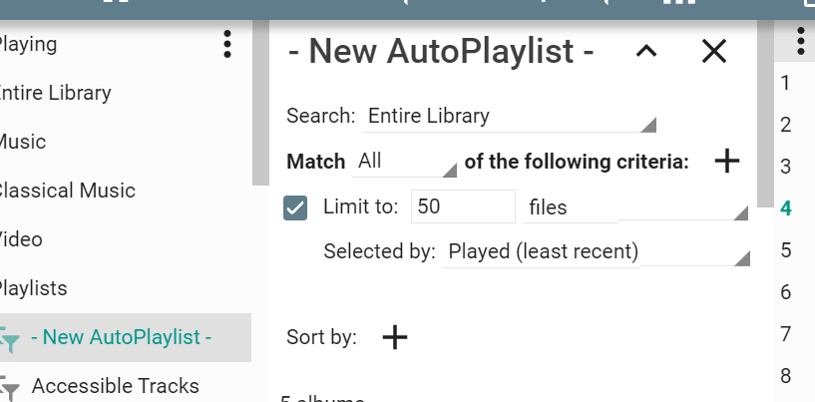The height and width of the screenshot is (402, 815).
Task: Add a Sort by rule
Action: pyautogui.click(x=395, y=337)
